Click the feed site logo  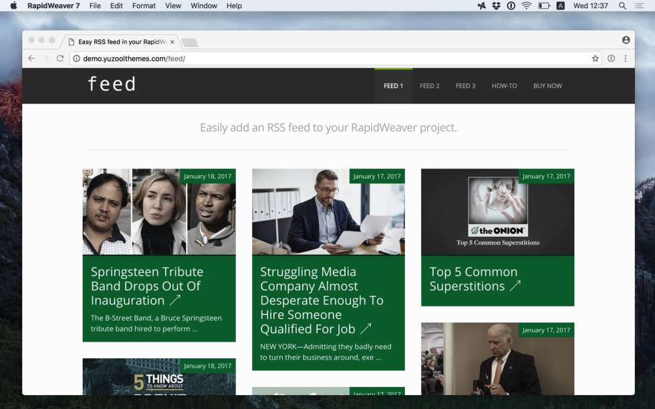point(112,84)
